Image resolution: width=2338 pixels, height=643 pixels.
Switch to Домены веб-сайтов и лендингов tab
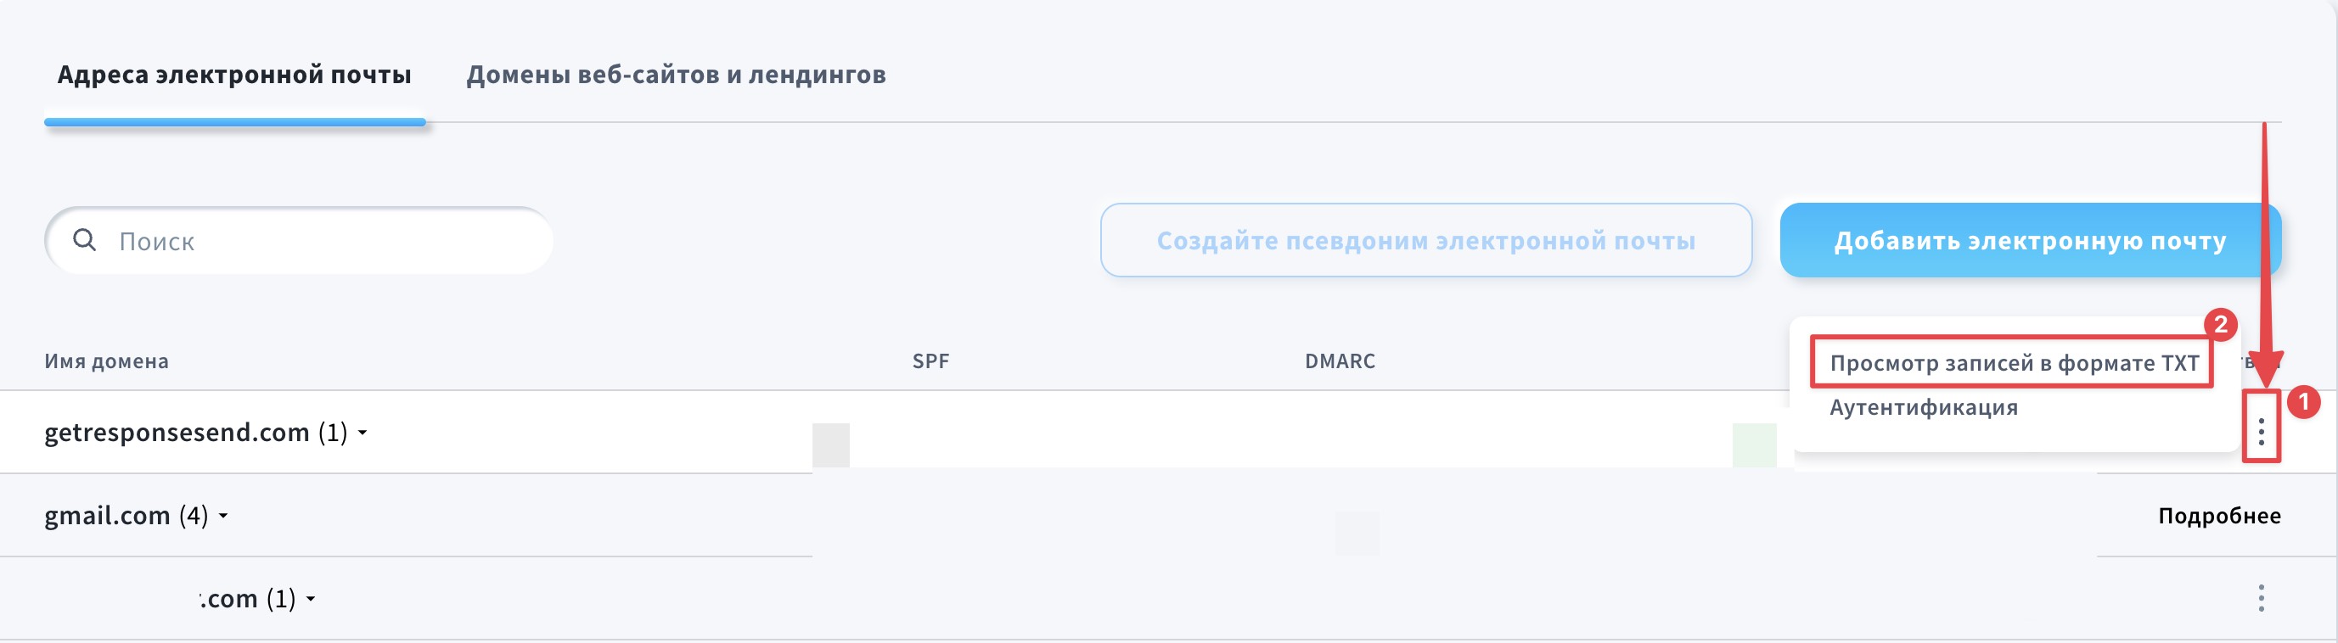pyautogui.click(x=675, y=75)
